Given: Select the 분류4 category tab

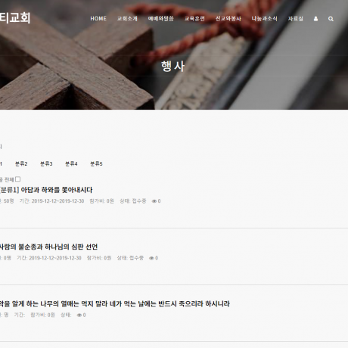Looking at the screenshot, I should click(71, 164).
